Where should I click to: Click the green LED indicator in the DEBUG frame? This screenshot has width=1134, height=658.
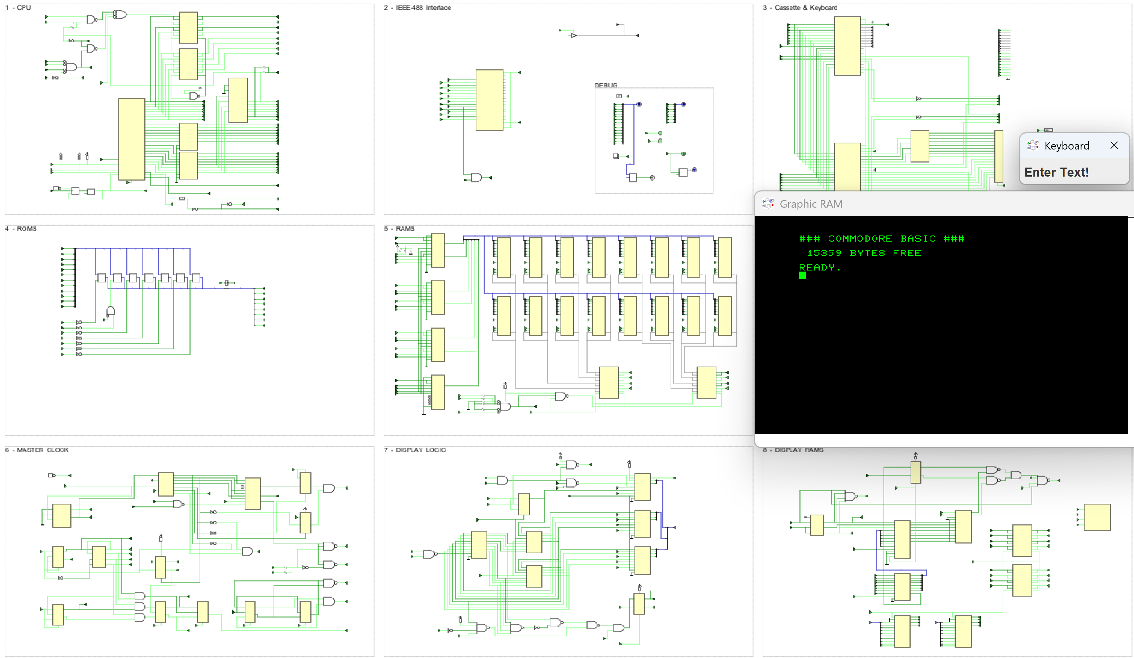660,133
